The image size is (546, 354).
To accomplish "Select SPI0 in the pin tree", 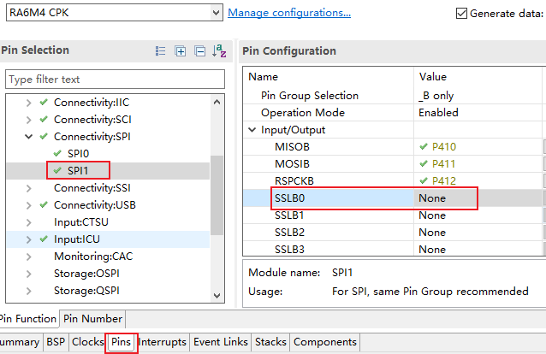I will [x=78, y=153].
